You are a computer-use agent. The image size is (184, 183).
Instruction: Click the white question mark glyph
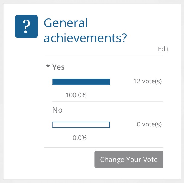pyautogui.click(x=26, y=26)
